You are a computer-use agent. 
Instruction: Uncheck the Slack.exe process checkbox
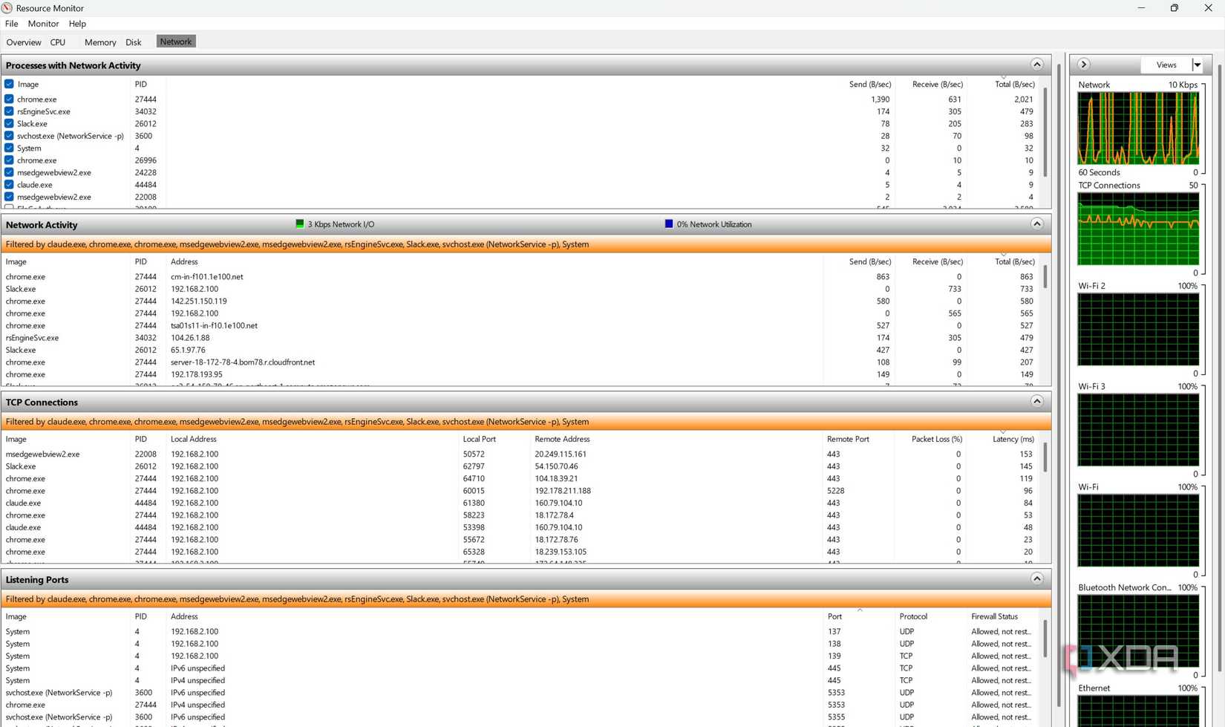[x=9, y=123]
